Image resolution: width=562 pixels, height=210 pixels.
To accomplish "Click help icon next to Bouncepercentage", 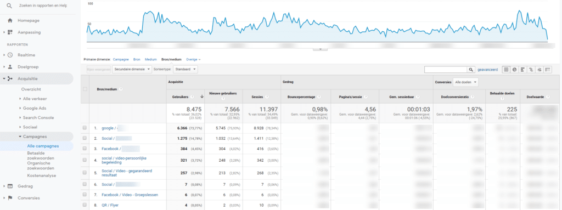I will (319, 97).
